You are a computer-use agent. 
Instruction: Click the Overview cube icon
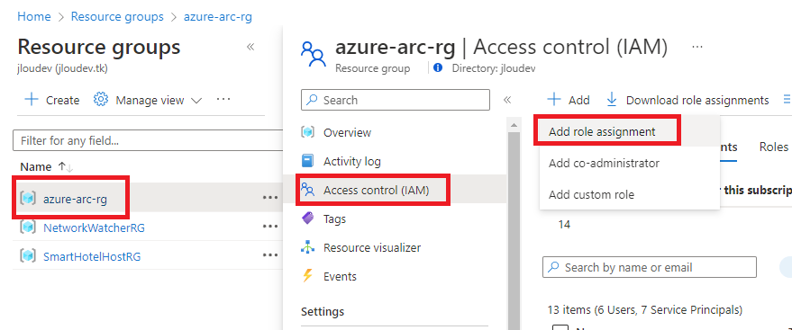307,132
